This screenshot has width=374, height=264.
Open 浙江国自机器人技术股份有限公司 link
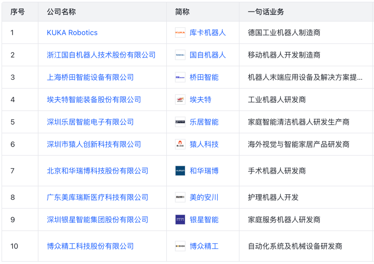tap(101, 55)
